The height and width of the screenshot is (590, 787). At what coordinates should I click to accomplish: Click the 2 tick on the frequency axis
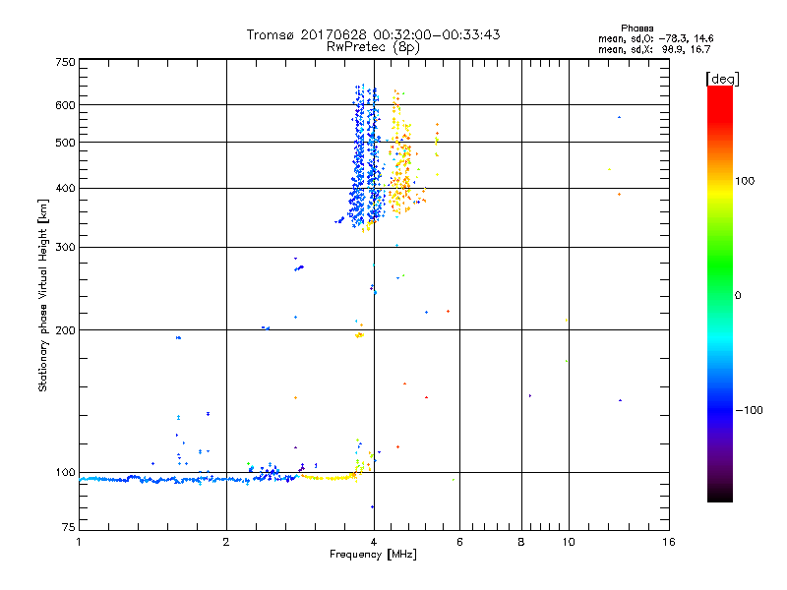(x=226, y=543)
